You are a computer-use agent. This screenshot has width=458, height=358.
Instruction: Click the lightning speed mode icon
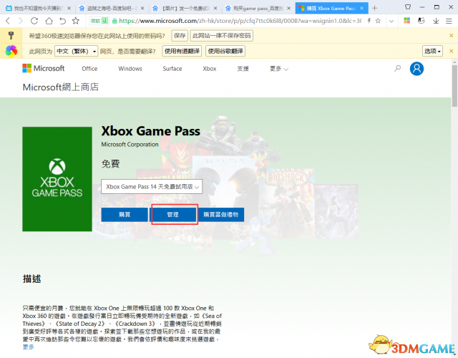pyautogui.click(x=369, y=21)
